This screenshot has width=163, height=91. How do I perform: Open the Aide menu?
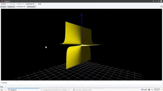[40, 4]
